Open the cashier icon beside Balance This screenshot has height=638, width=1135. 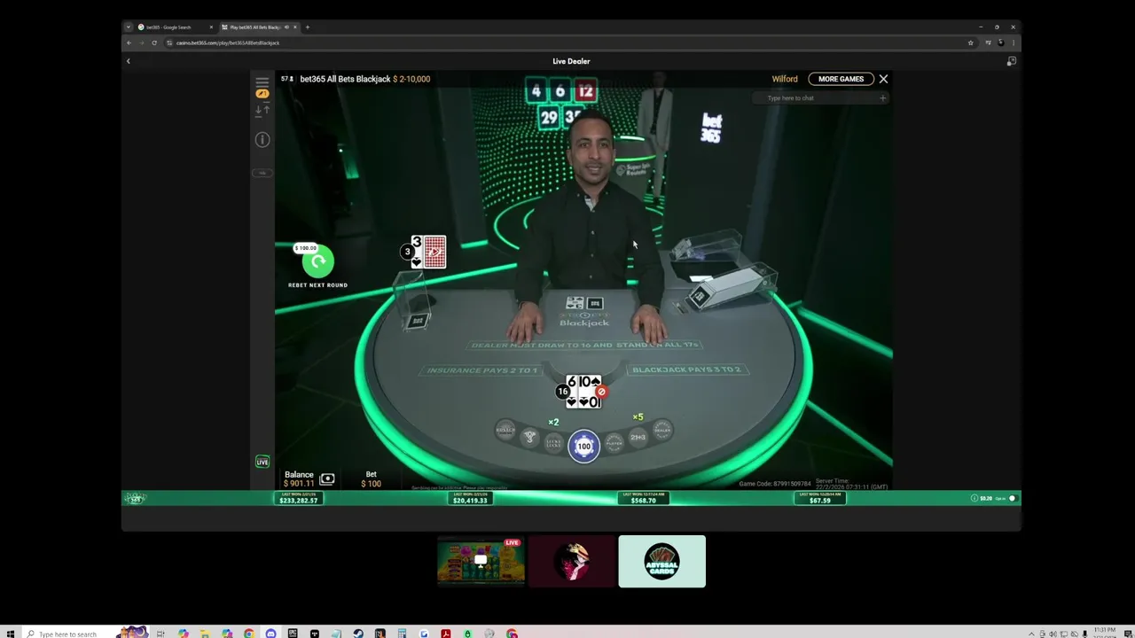click(x=327, y=478)
